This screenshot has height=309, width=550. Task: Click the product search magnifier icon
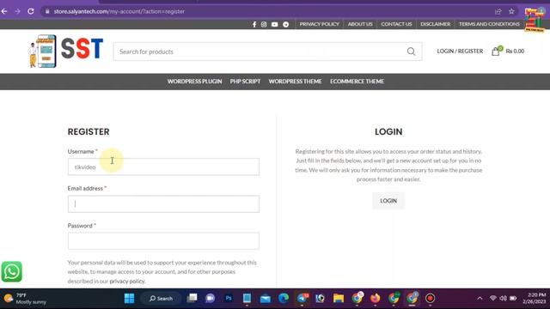(x=411, y=51)
